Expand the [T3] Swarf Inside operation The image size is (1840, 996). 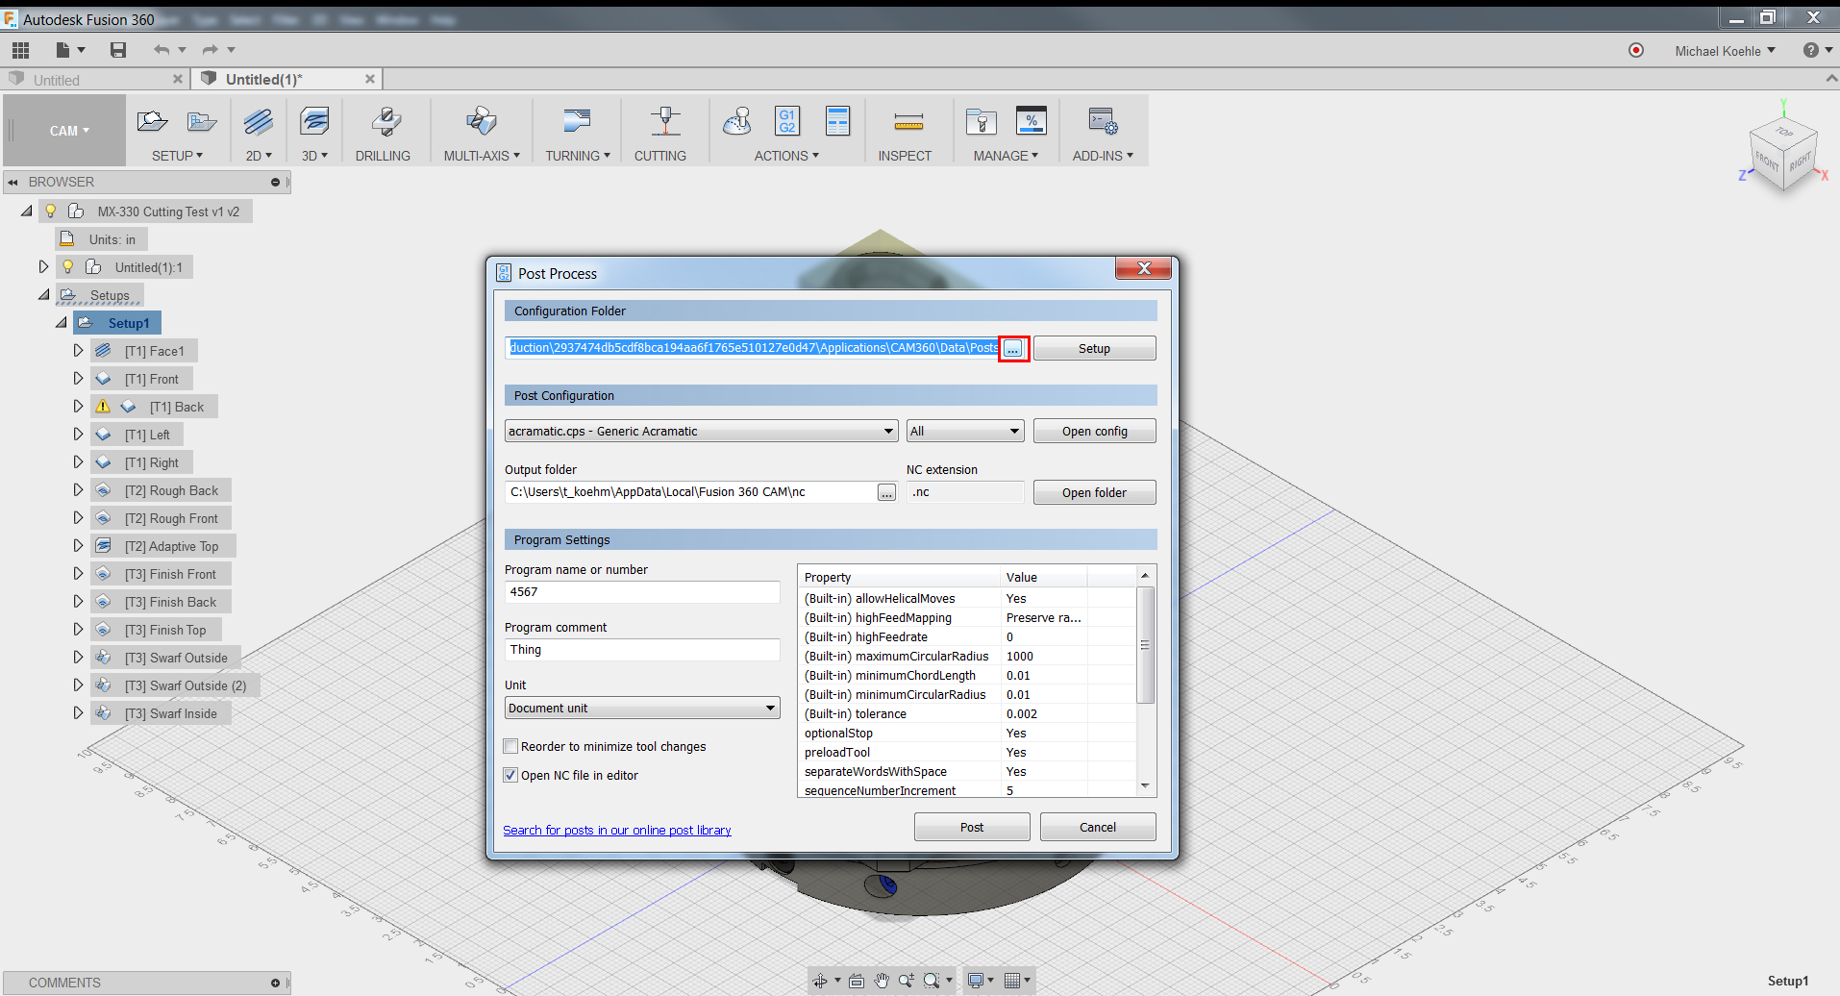(x=79, y=713)
